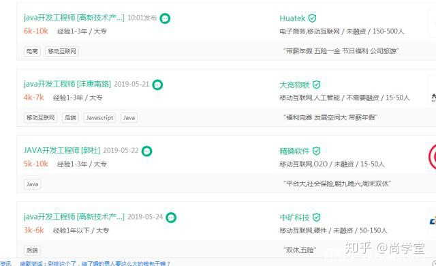
Task: Click chat bubble next to 2019-05-21 posting
Action: (157, 85)
